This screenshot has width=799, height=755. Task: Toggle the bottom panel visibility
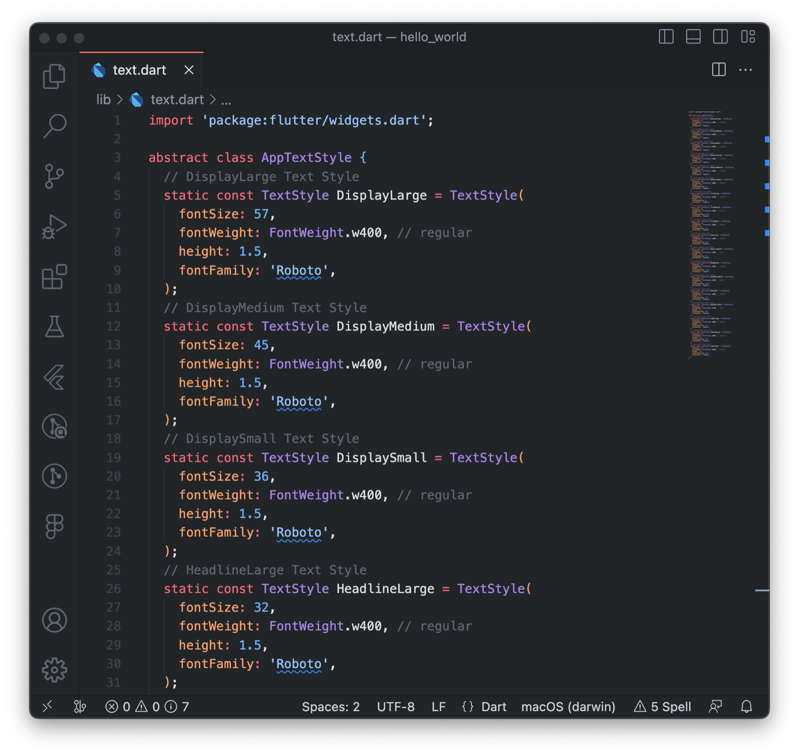pos(693,37)
